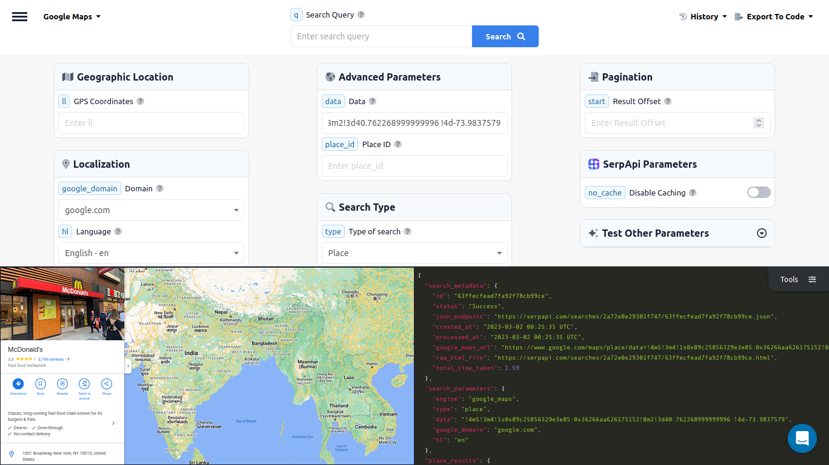Focus the Enter place_id field

[414, 166]
